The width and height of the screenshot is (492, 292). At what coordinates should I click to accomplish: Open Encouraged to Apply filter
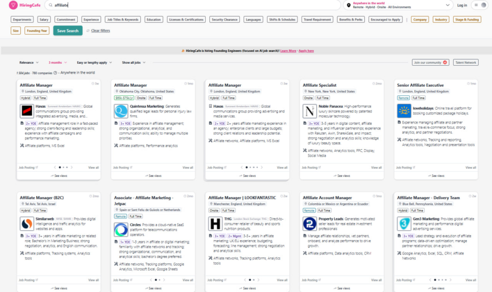pos(385,19)
